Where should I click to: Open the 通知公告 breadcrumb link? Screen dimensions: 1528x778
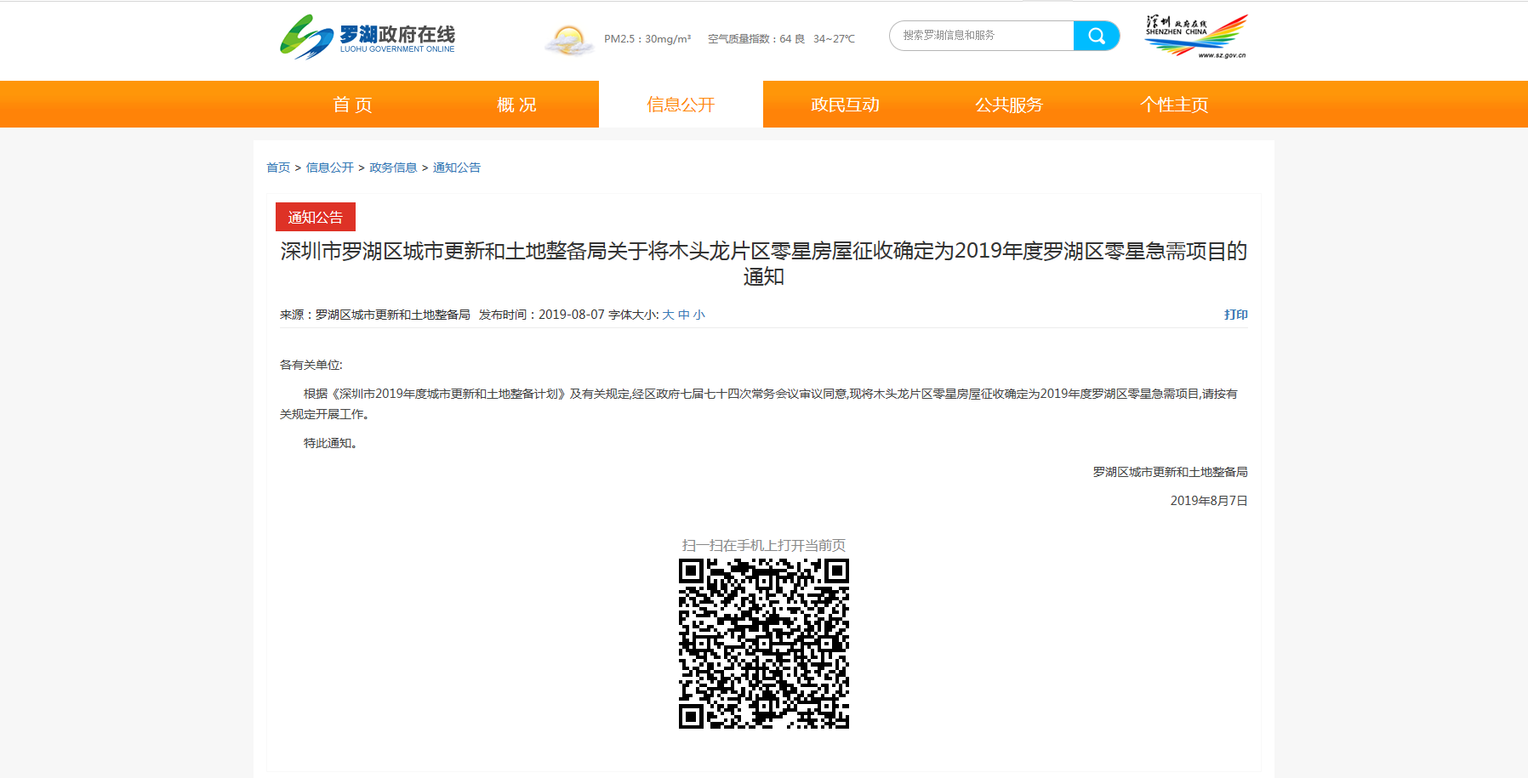click(457, 168)
